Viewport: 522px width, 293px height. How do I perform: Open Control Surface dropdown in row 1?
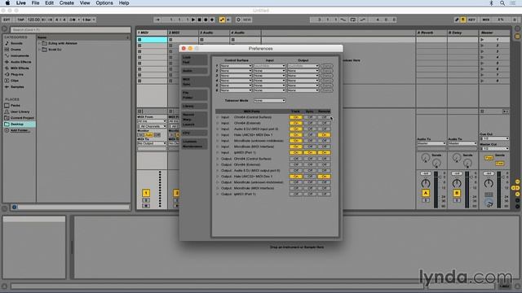236,66
